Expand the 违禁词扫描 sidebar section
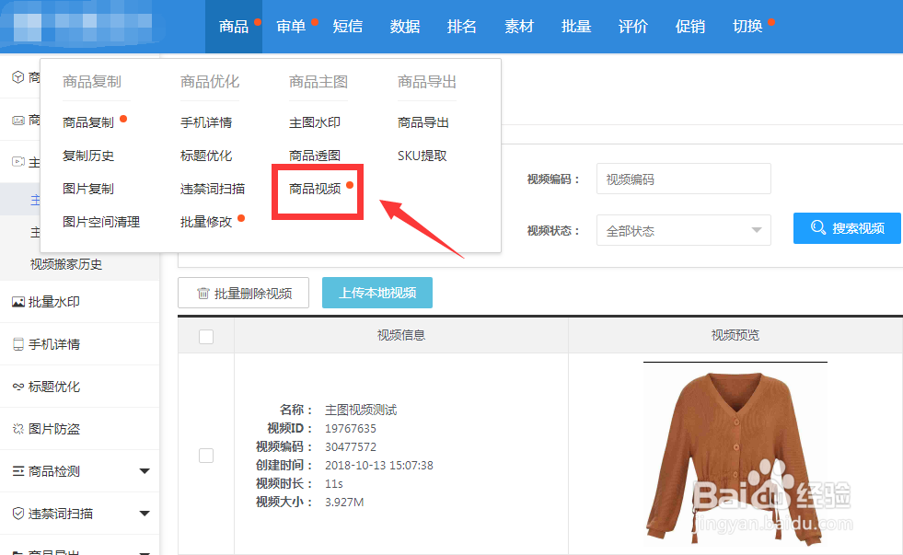The width and height of the screenshot is (903, 555). pos(145,513)
